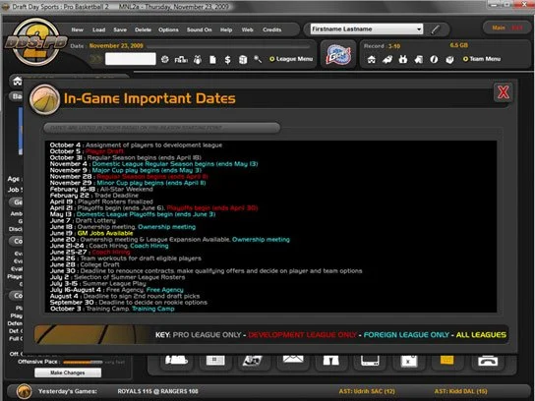535x401 pixels.
Task: Close the In-Game Important Dates dialog
Action: [503, 92]
